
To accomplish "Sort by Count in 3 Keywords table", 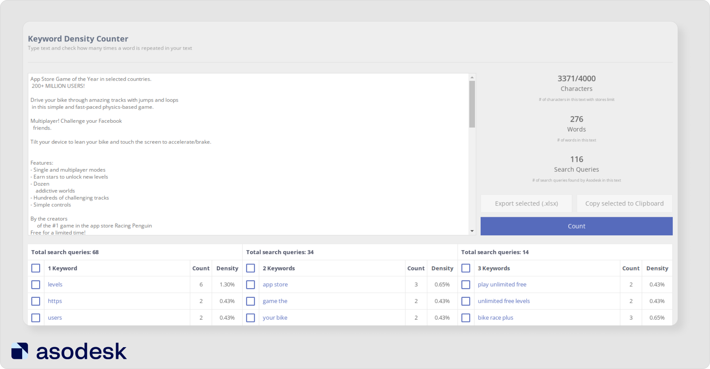I will [x=631, y=268].
